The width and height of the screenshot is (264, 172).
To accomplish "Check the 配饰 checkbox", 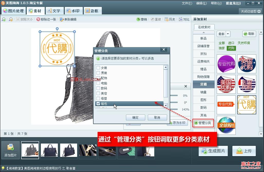I will click(x=98, y=78).
